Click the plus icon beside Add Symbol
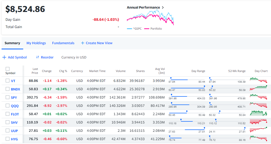The width and height of the screenshot is (271, 144). pos(4,57)
